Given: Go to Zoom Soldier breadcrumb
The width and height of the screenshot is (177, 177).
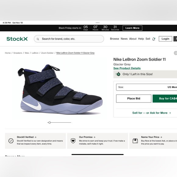Looking at the screenshot, I should pyautogui.click(x=47, y=53).
